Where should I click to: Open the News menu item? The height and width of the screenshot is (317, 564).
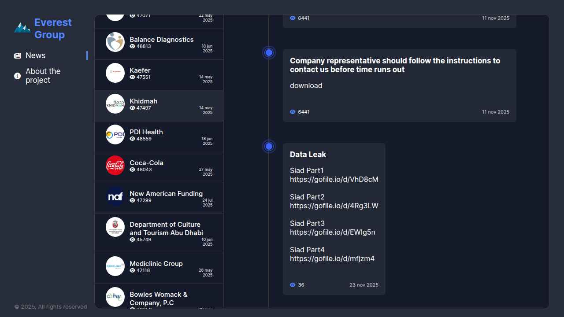pyautogui.click(x=36, y=55)
